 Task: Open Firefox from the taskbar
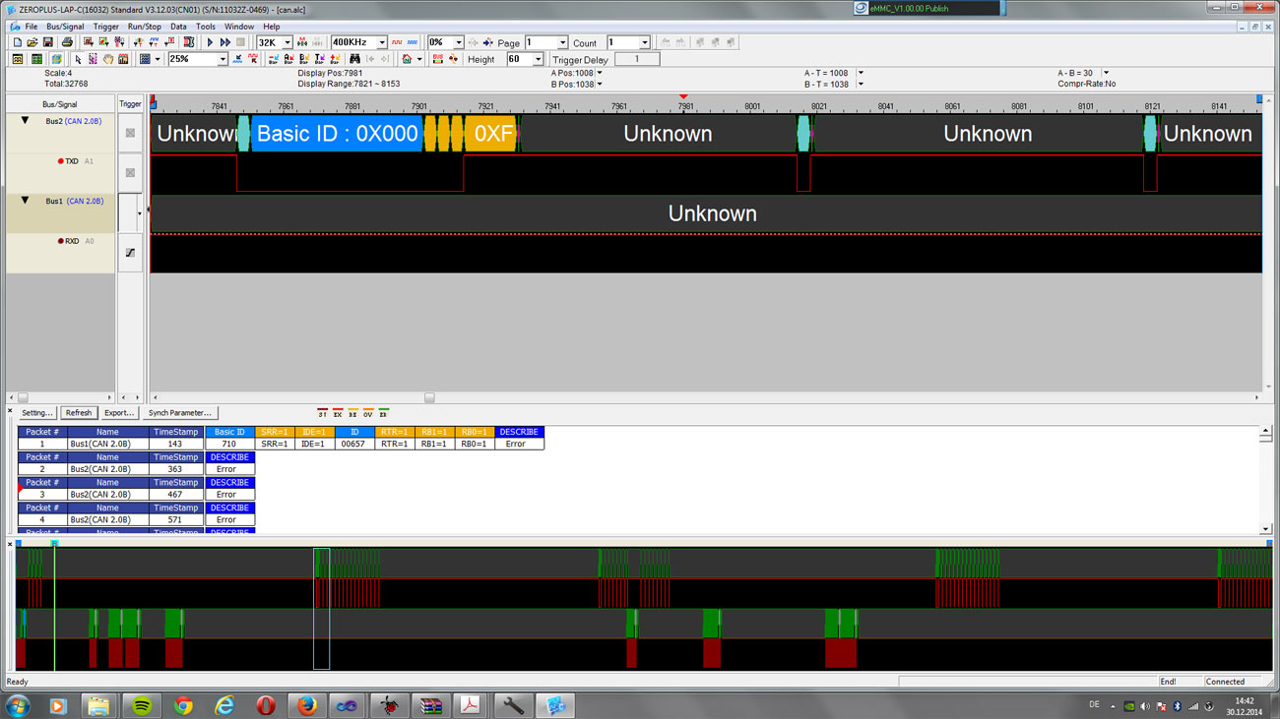click(x=306, y=705)
